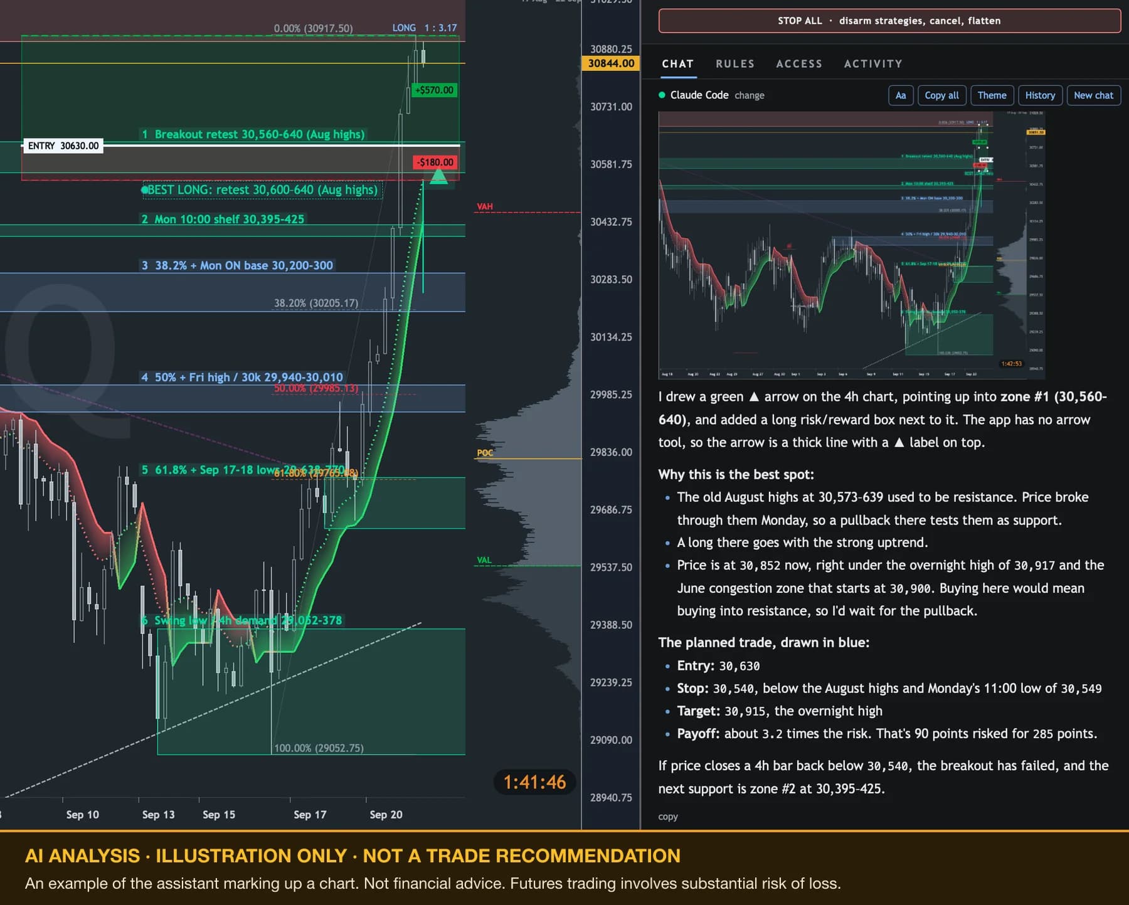The width and height of the screenshot is (1129, 905).
Task: Click the Sep 17 date on time axis
Action: pos(310,815)
